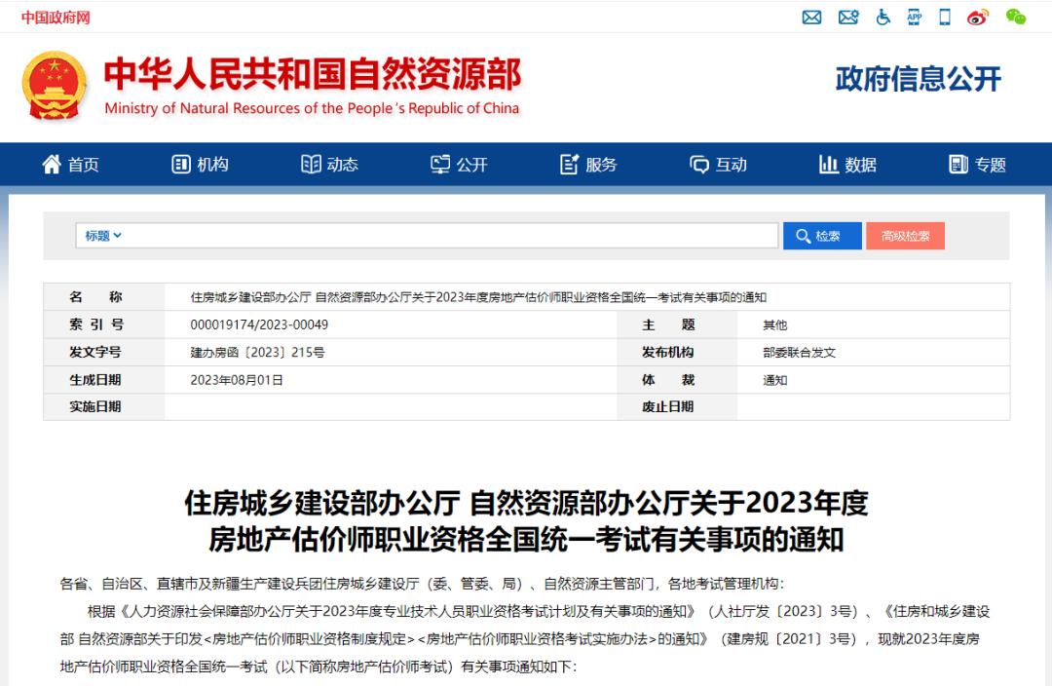Viewport: 1052px width, 686px height.
Task: Click the chat bubble icon beside 互动
Action: (x=699, y=165)
